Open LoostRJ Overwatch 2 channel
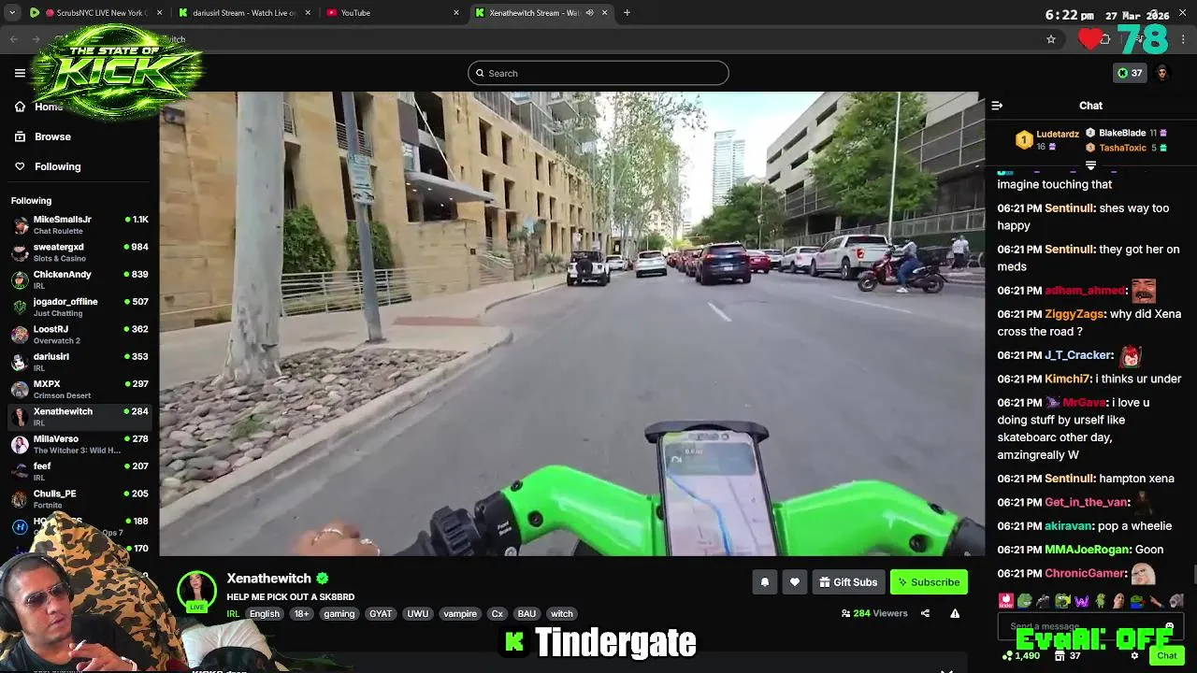1197x673 pixels. pos(79,334)
